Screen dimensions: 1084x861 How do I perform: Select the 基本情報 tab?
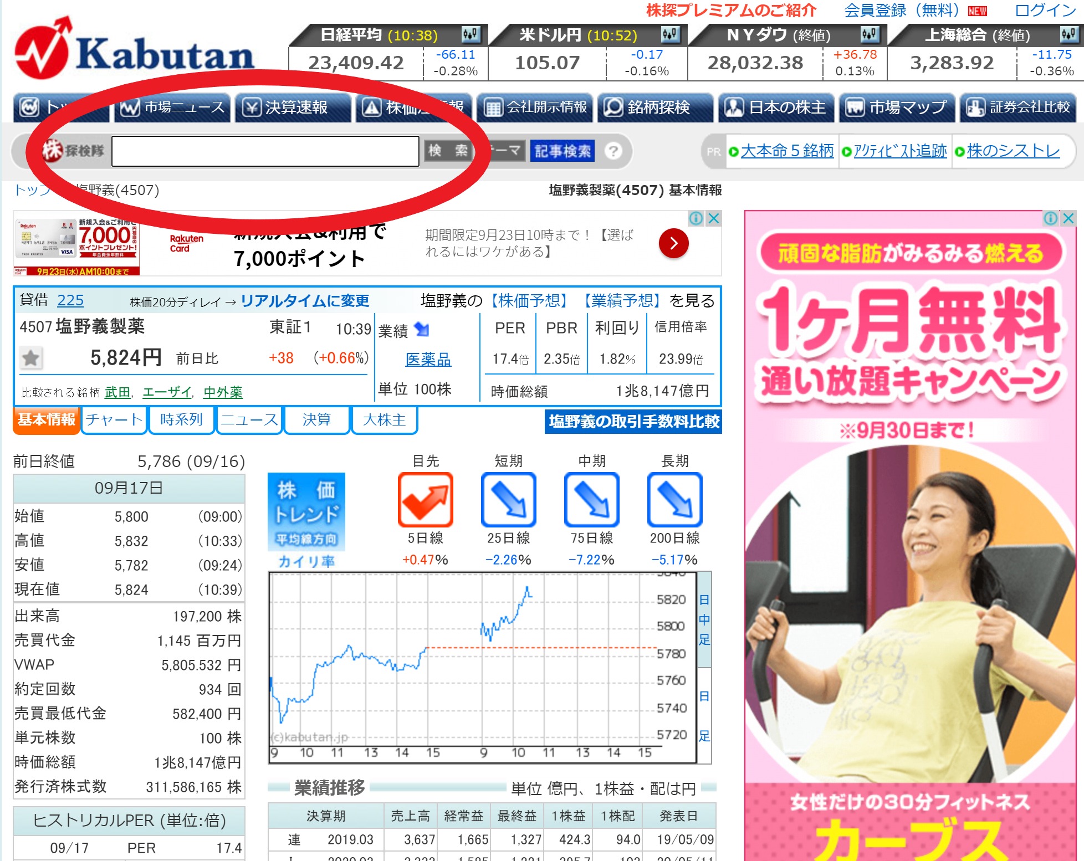click(x=47, y=420)
